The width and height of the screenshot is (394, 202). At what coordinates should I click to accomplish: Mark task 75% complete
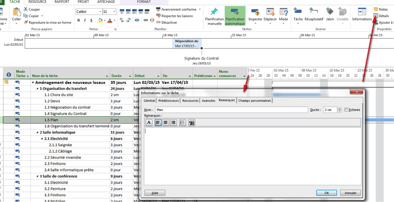click(141, 11)
